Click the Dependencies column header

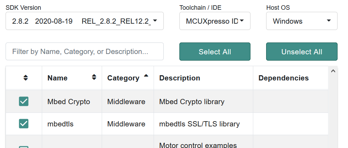click(283, 78)
